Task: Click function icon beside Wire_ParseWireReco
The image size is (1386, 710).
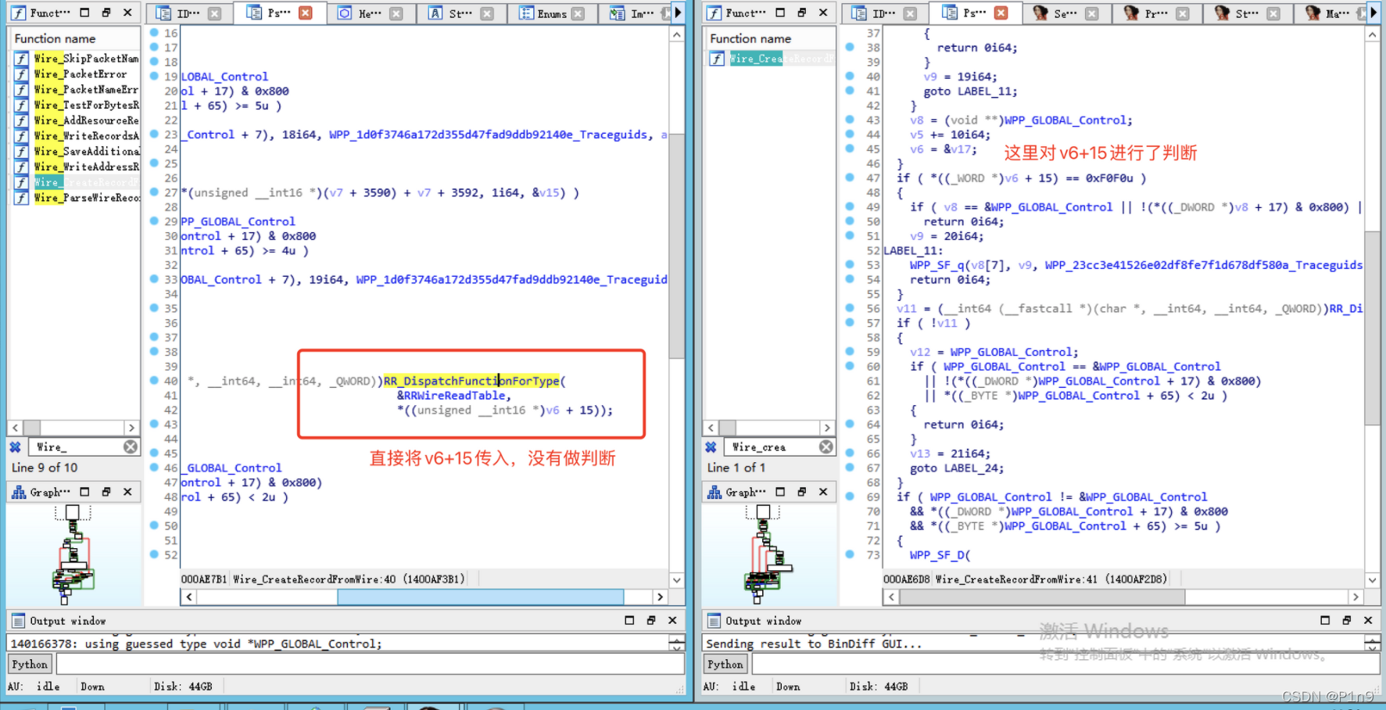Action: click(21, 198)
